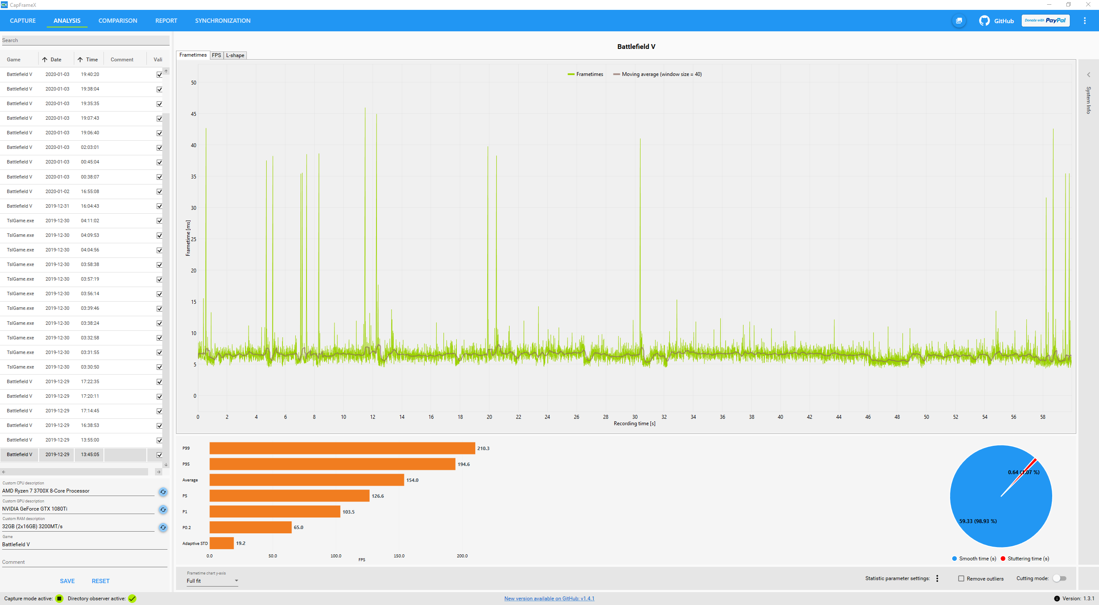Open the GitHub icon link
Image resolution: width=1099 pixels, height=605 pixels.
[984, 21]
